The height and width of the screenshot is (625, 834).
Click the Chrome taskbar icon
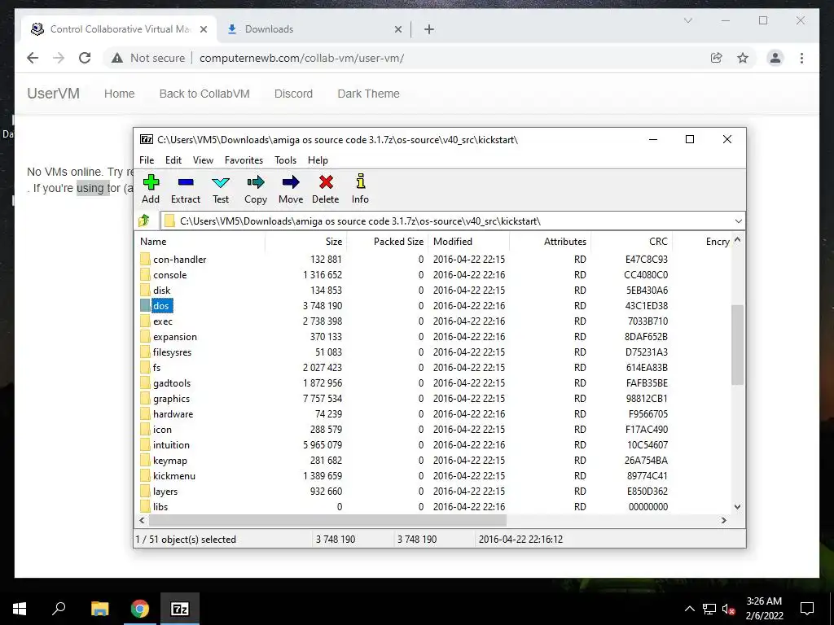140,609
